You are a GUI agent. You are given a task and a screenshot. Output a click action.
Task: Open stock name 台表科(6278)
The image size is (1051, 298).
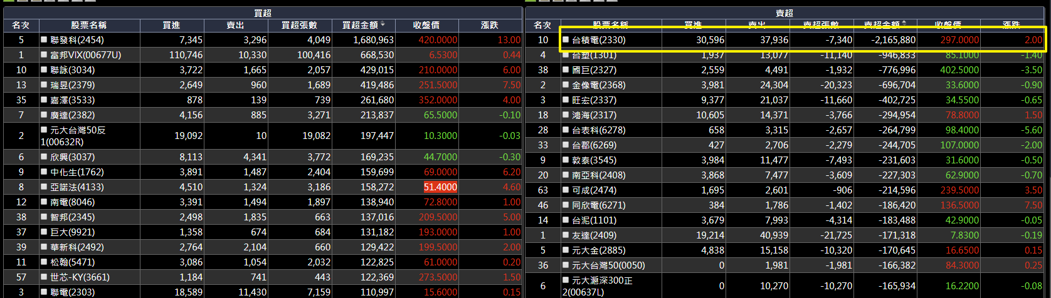pyautogui.click(x=598, y=130)
